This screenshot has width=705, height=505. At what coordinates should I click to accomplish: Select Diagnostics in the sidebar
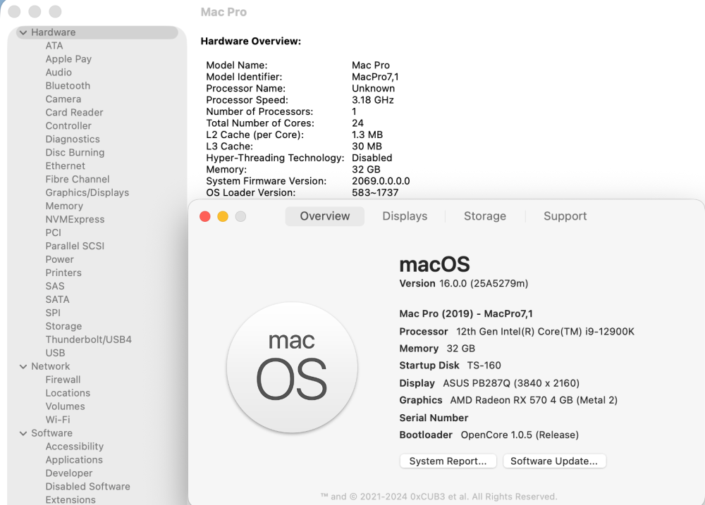click(x=73, y=139)
